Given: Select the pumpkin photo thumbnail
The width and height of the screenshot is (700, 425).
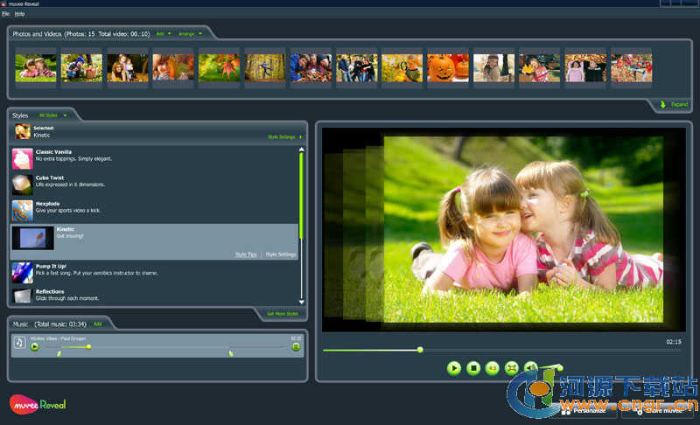Looking at the screenshot, I should [448, 68].
